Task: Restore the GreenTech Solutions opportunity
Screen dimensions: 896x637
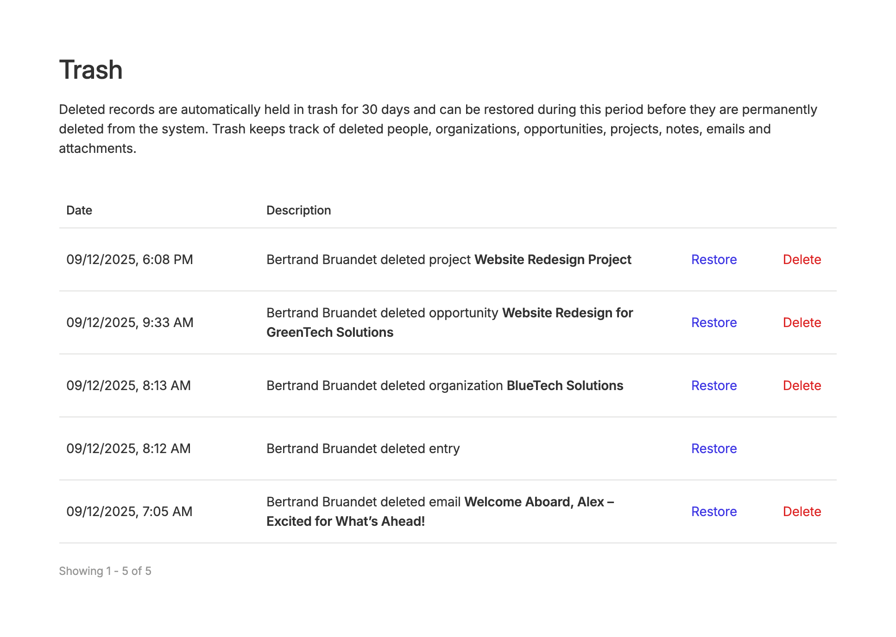Action: 713,322
